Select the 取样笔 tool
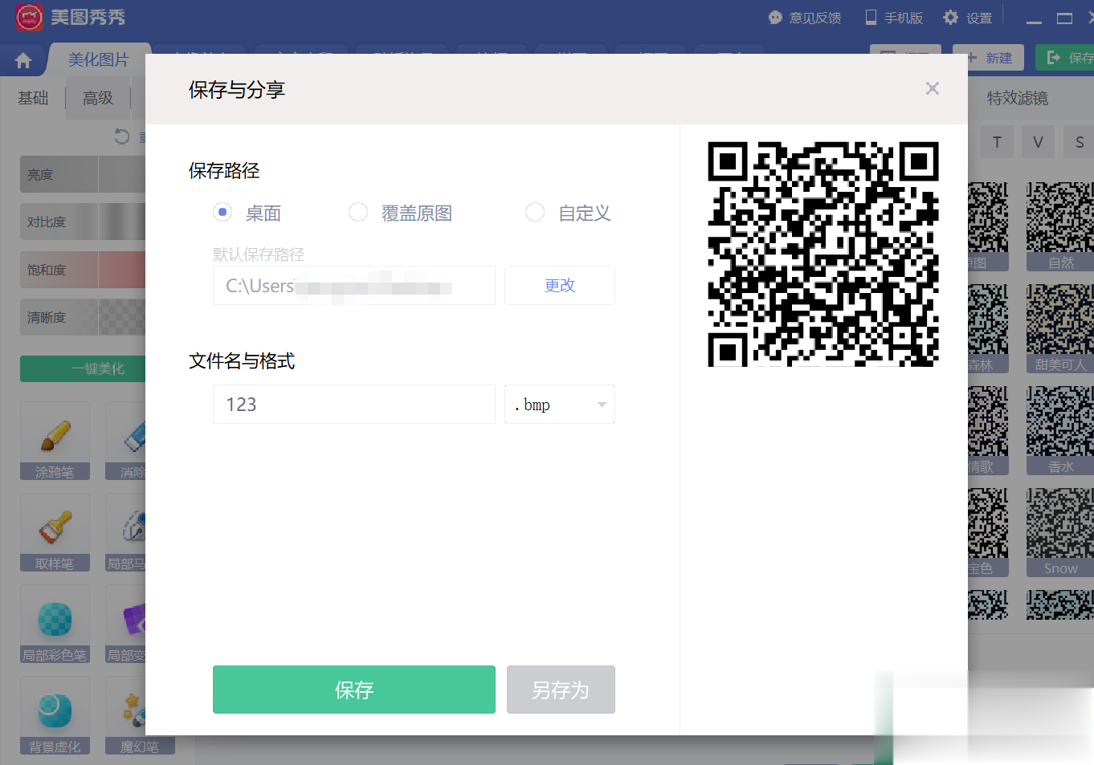The image size is (1094, 765). (x=55, y=532)
